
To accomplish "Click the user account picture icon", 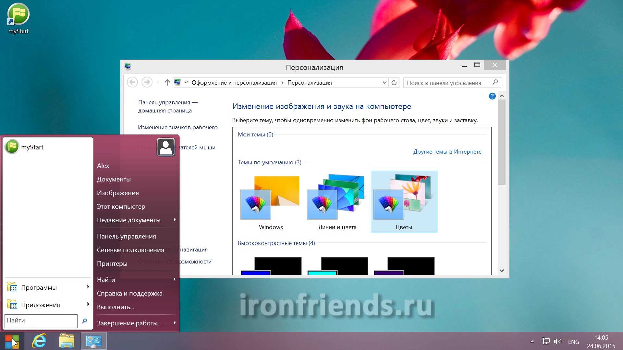I will coord(166,147).
